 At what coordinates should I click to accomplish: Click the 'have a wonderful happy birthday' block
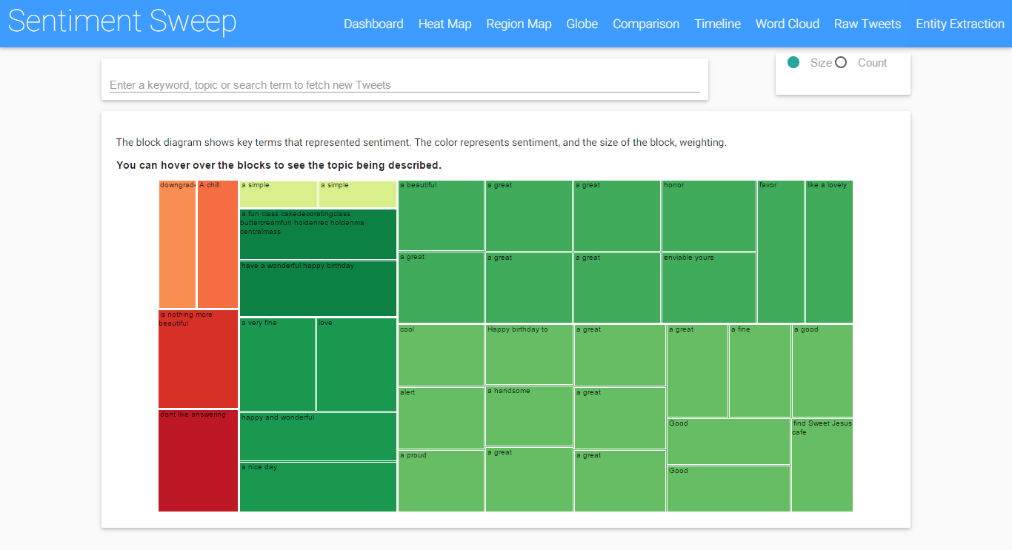pos(318,289)
